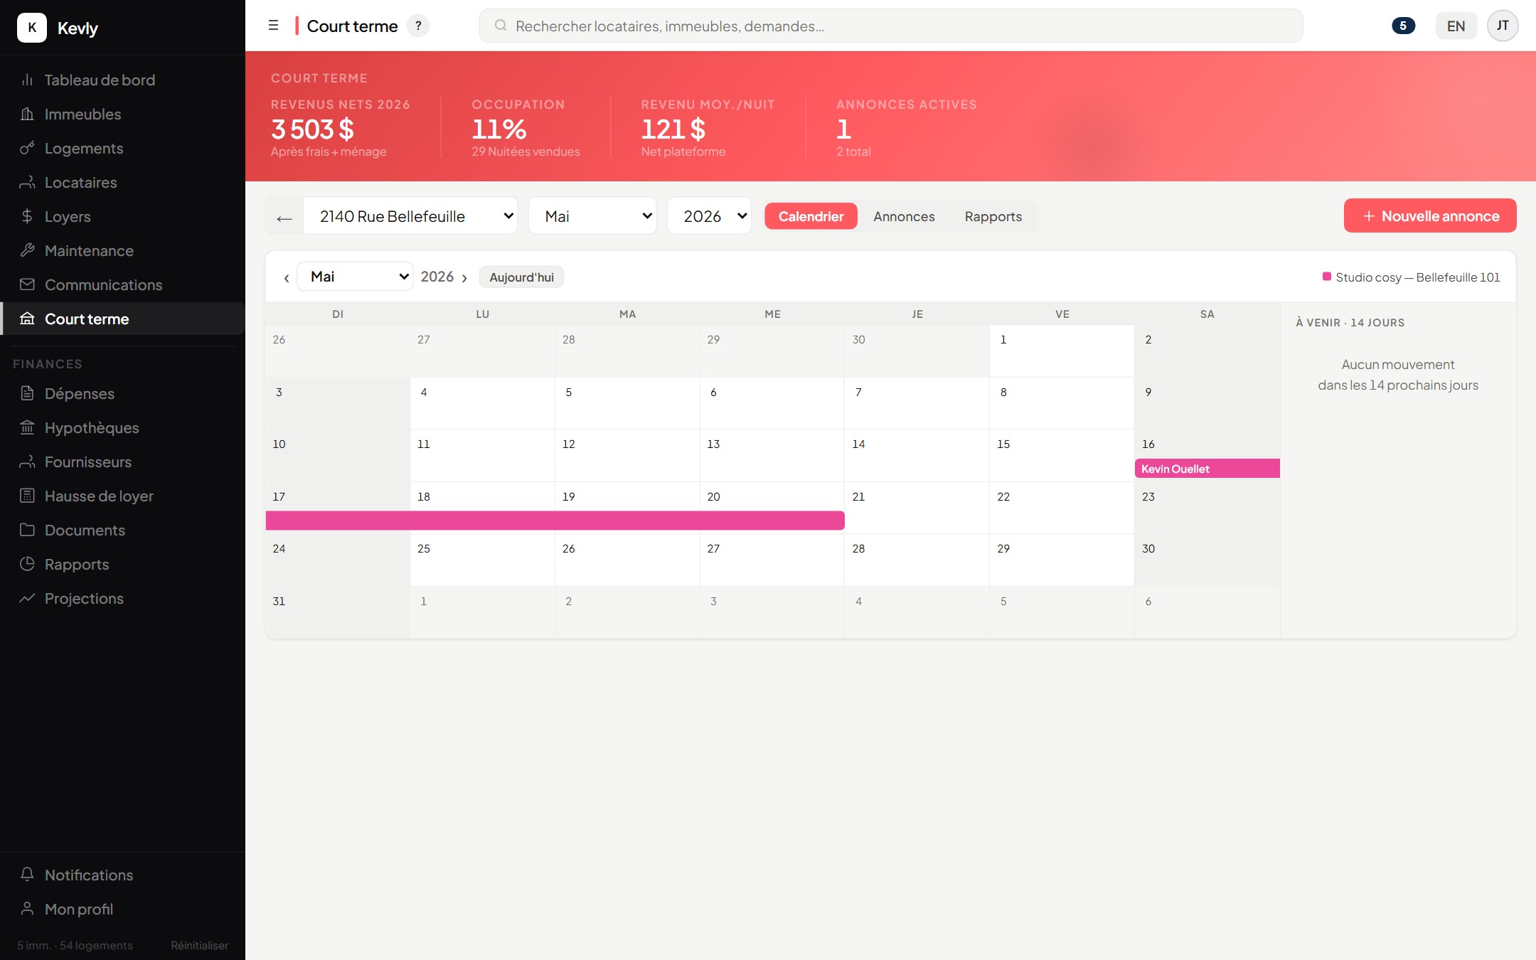Image resolution: width=1536 pixels, height=960 pixels.
Task: Switch to Annonces tab
Action: tap(904, 216)
